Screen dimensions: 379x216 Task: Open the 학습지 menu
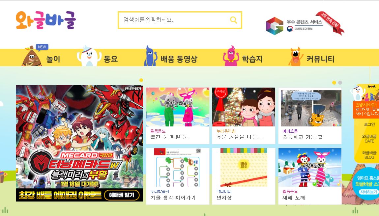(x=252, y=59)
